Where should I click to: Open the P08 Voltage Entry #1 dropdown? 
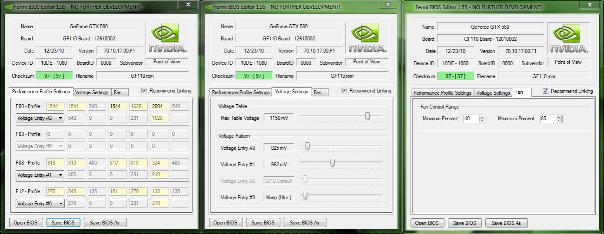(40, 175)
